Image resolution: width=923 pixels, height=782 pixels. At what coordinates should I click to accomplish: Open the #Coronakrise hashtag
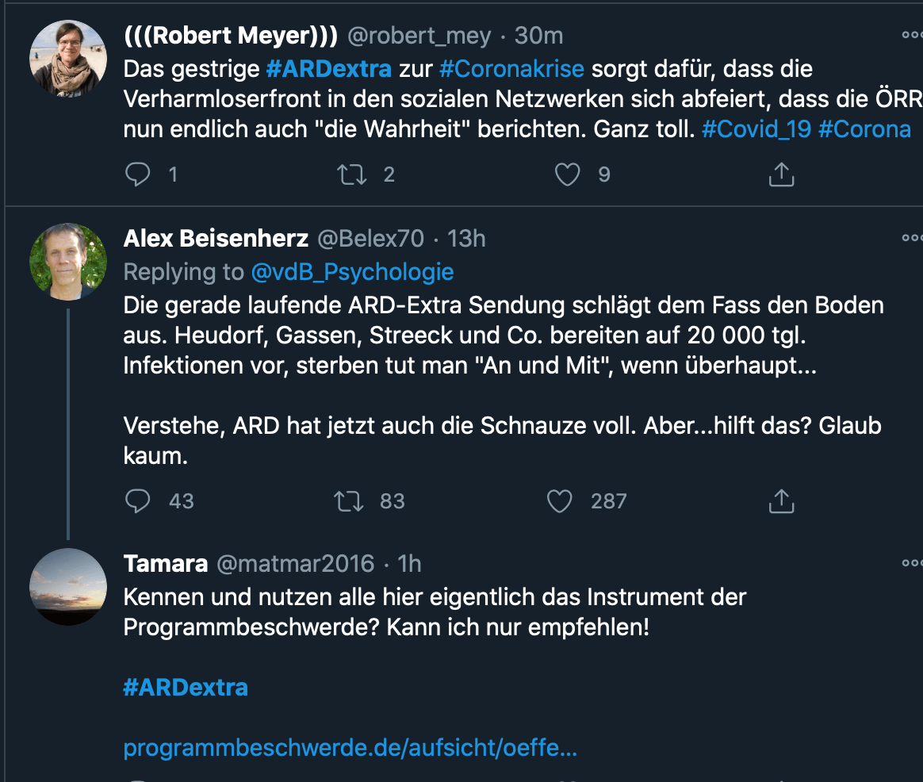pyautogui.click(x=511, y=69)
